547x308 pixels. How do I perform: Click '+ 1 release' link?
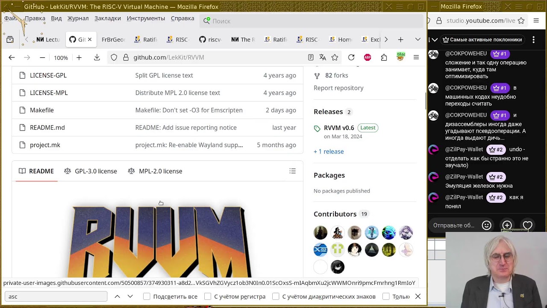(x=329, y=151)
